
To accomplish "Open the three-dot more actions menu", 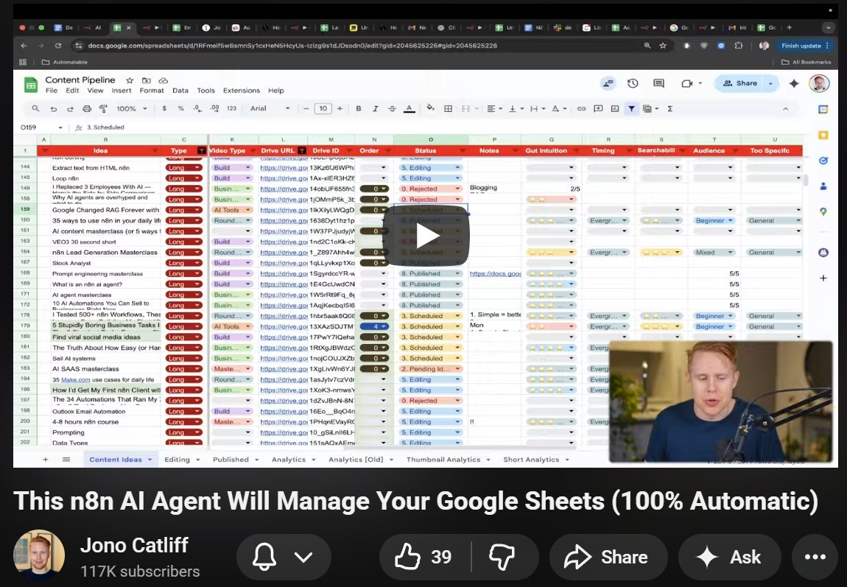I will pos(815,557).
